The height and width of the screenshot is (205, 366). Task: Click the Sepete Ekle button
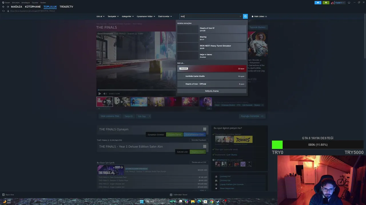pos(198,152)
